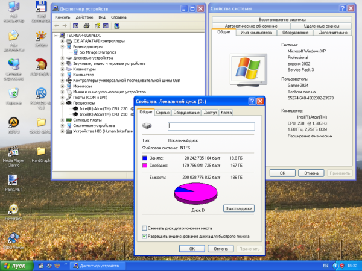
Task: Click the disk label text field
Action: [x=211, y=126]
